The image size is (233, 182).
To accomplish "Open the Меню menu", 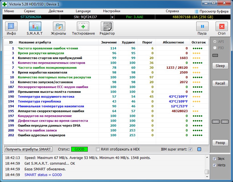I will [9, 11].
